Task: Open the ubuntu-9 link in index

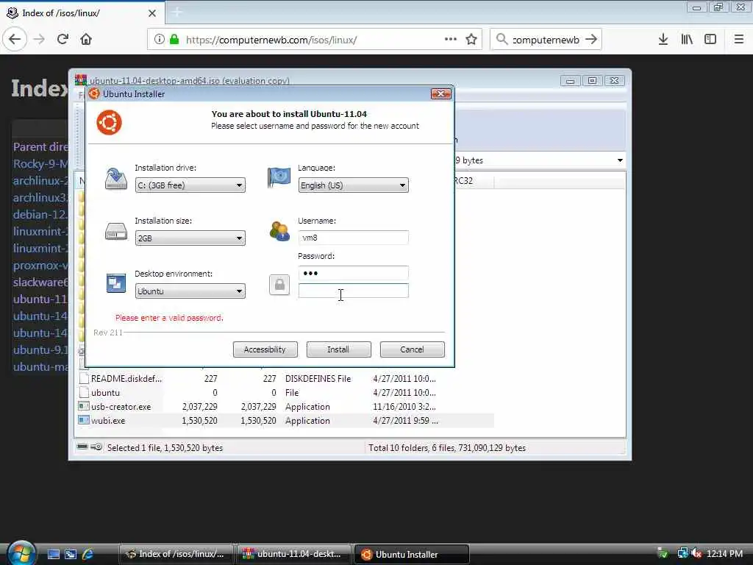Action: tap(40, 350)
